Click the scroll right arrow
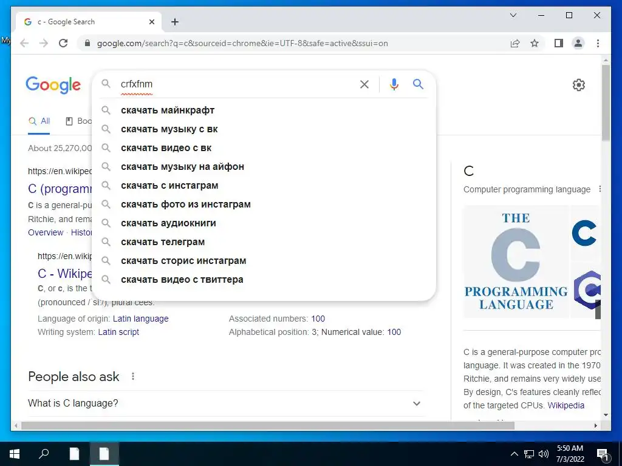This screenshot has height=466, width=622. 595,425
